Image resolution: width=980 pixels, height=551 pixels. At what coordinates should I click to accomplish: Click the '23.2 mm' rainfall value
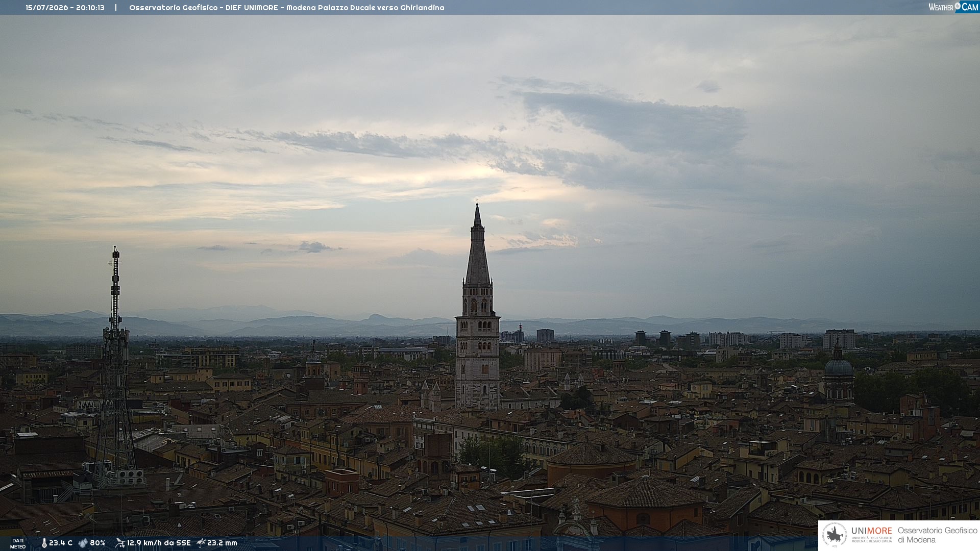pyautogui.click(x=222, y=543)
